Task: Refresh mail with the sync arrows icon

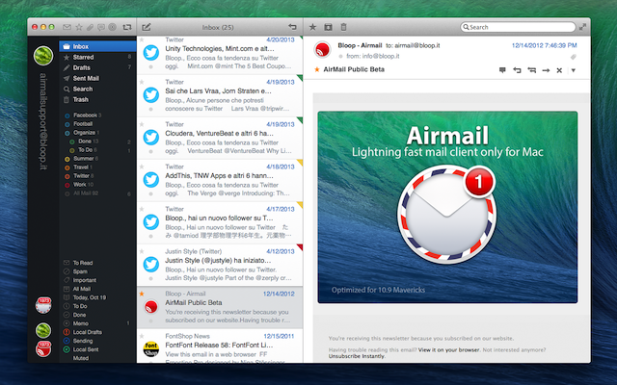Action: [x=126, y=27]
